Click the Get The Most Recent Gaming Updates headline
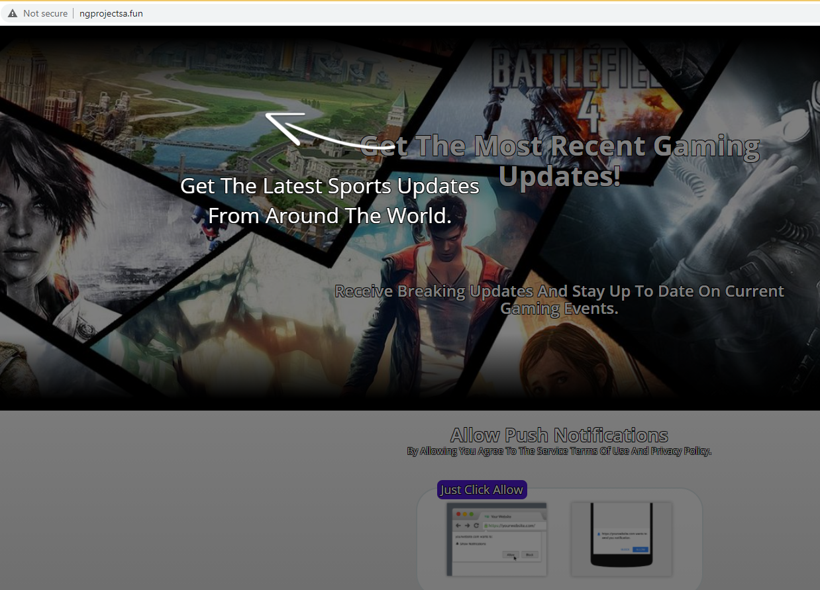Viewport: 820px width, 590px height. pyautogui.click(x=560, y=161)
